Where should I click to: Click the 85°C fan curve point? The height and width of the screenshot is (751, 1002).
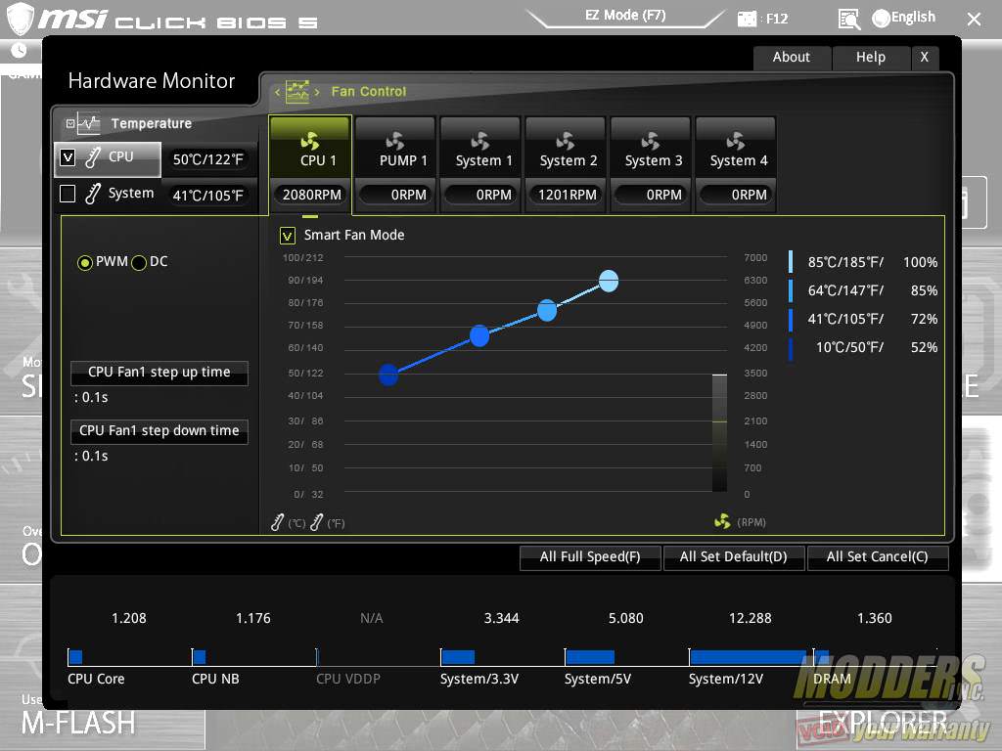(609, 281)
